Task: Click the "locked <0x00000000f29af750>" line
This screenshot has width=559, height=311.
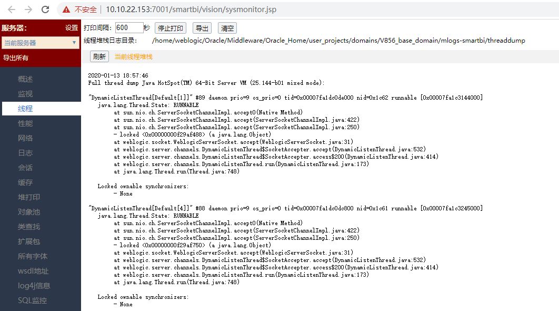Action: 193,245
